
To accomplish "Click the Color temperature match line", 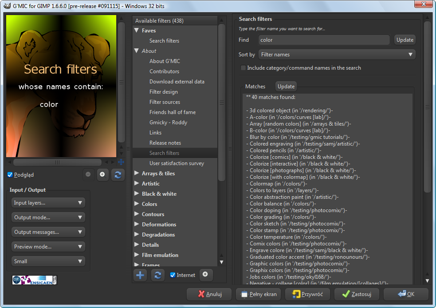I will coord(287,237).
